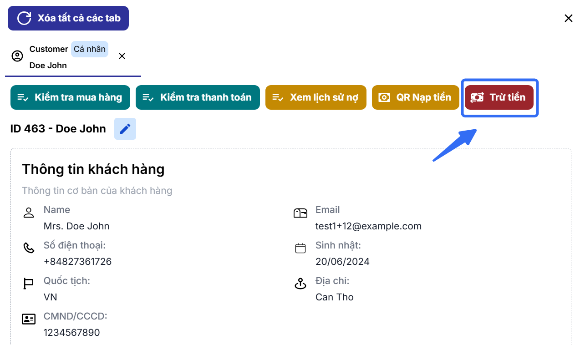The height and width of the screenshot is (345, 580).
Task: Click the calendar icon beside Sinh nhật
Action: click(300, 248)
